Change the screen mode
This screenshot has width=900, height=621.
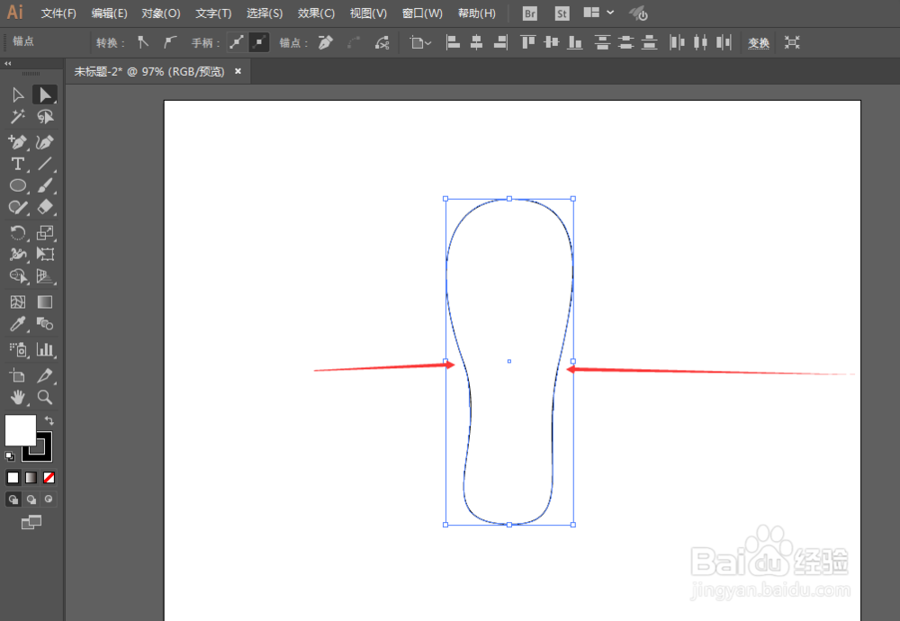pos(31,522)
